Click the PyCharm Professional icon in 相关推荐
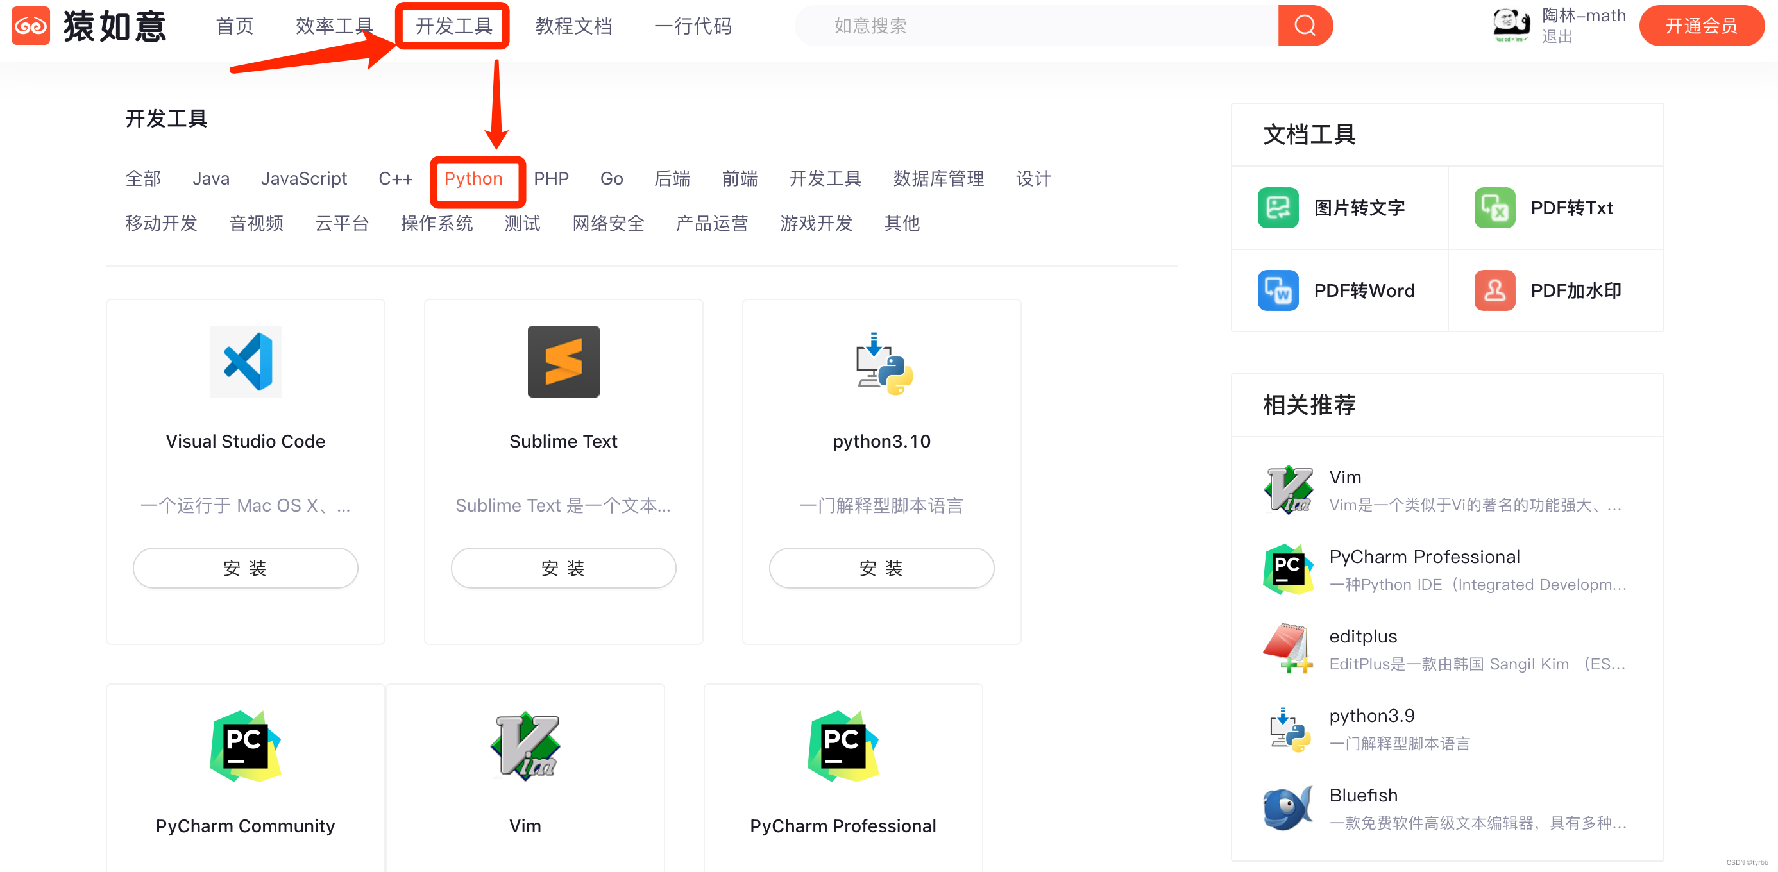1778x872 pixels. (1288, 569)
